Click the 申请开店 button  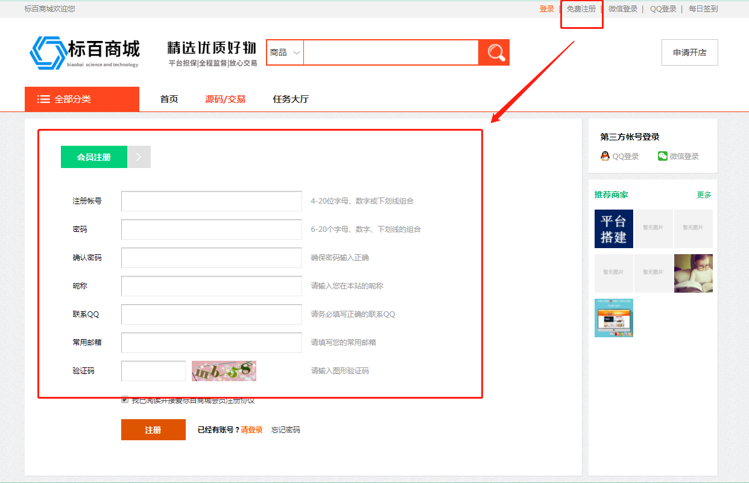(689, 52)
